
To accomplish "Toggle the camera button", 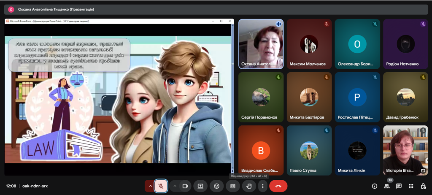I will pyautogui.click(x=185, y=186).
